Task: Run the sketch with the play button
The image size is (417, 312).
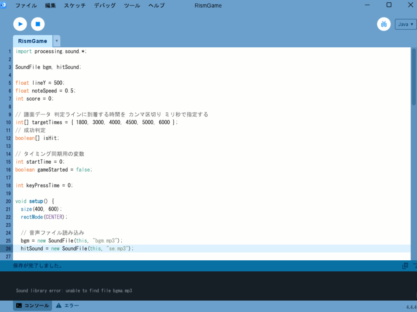Action: pyautogui.click(x=20, y=24)
